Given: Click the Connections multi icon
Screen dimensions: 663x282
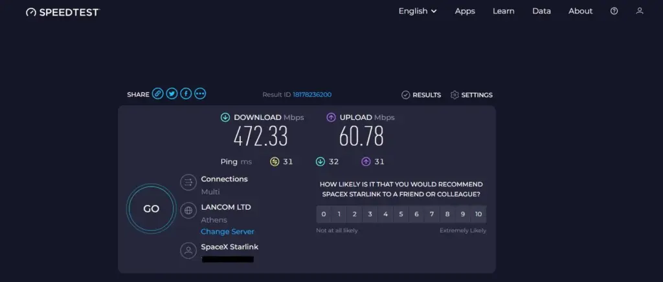Looking at the screenshot, I should tap(188, 183).
